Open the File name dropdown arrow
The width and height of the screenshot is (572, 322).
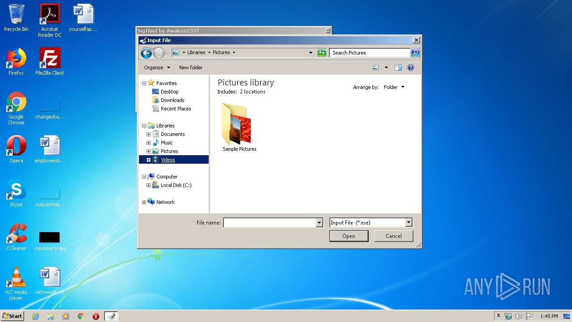319,223
